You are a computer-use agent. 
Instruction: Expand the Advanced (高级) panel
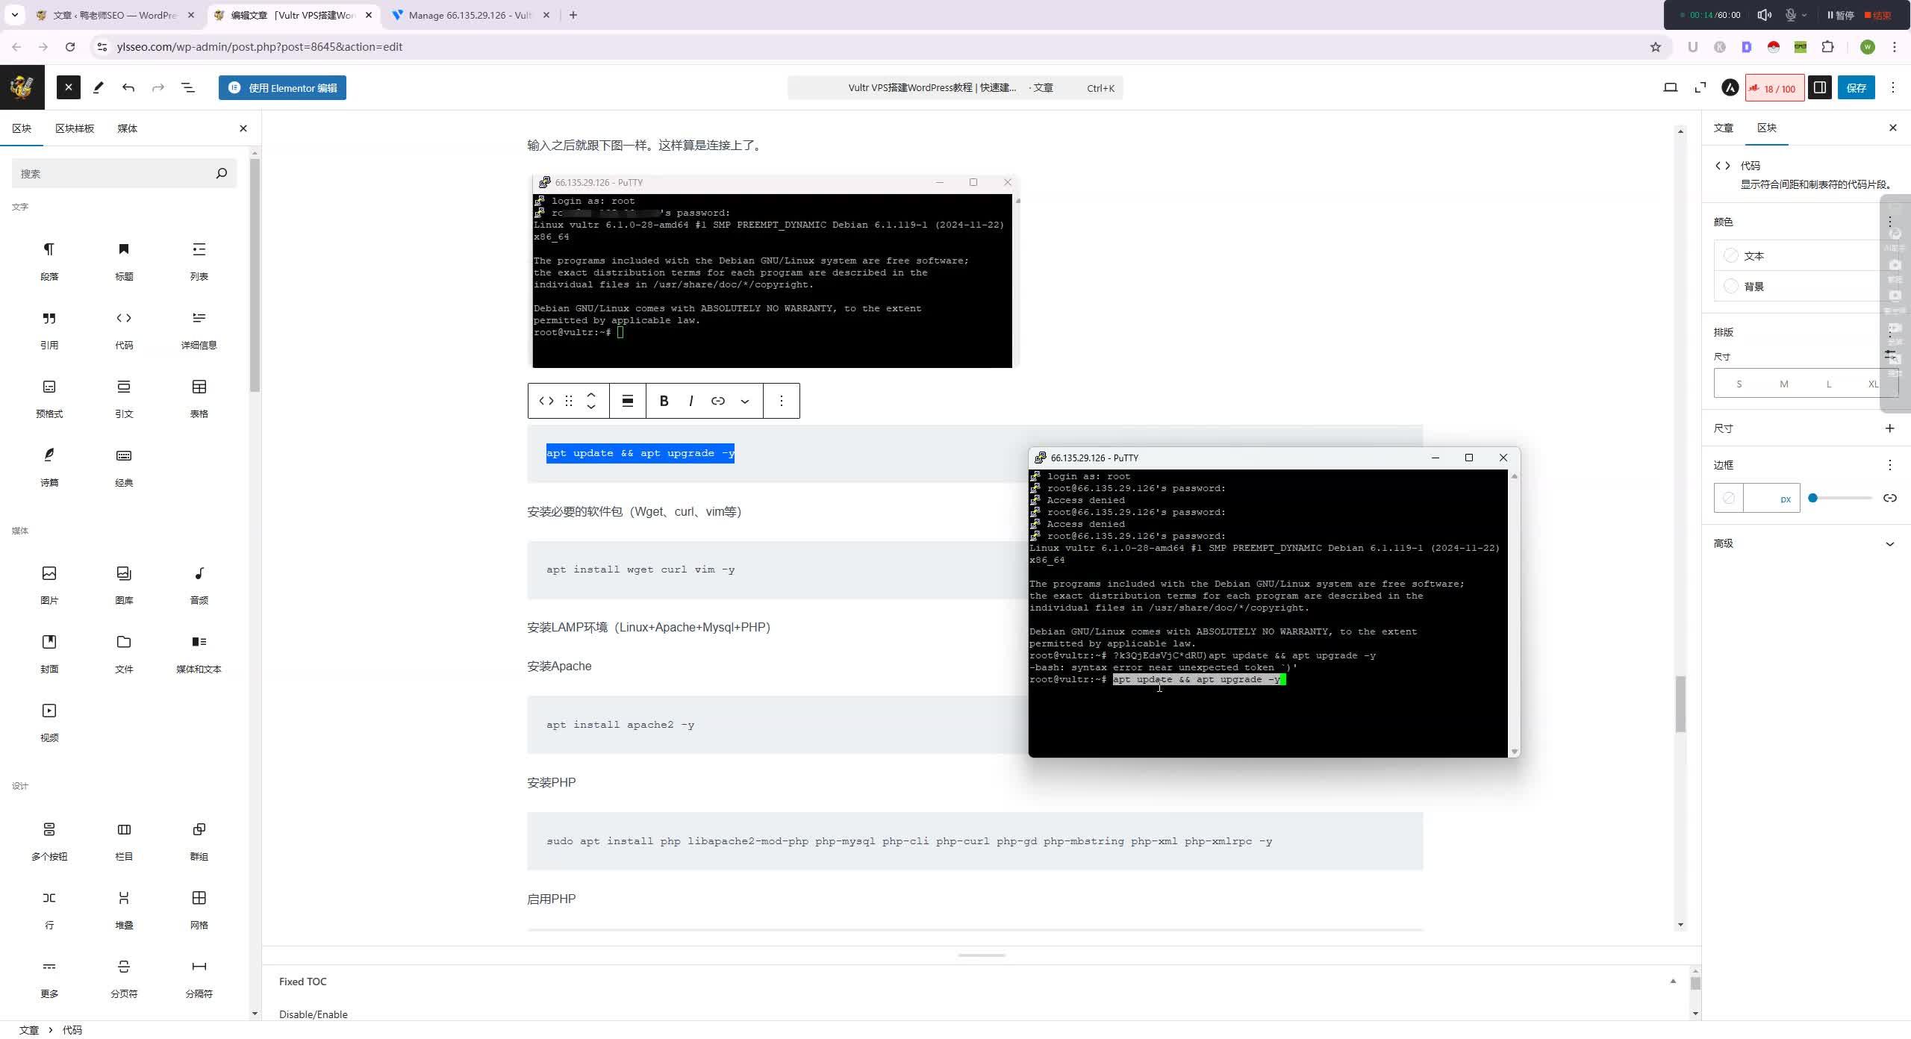point(1806,543)
